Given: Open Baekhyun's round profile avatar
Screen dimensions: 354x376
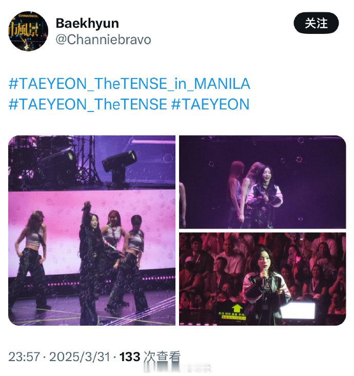Looking at the screenshot, I should 28,31.
